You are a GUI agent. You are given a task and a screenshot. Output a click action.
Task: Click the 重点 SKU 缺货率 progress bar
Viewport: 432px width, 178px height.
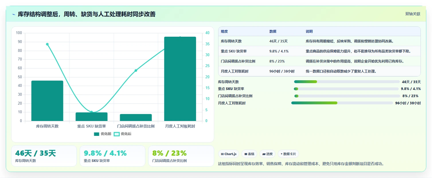tap(346, 89)
